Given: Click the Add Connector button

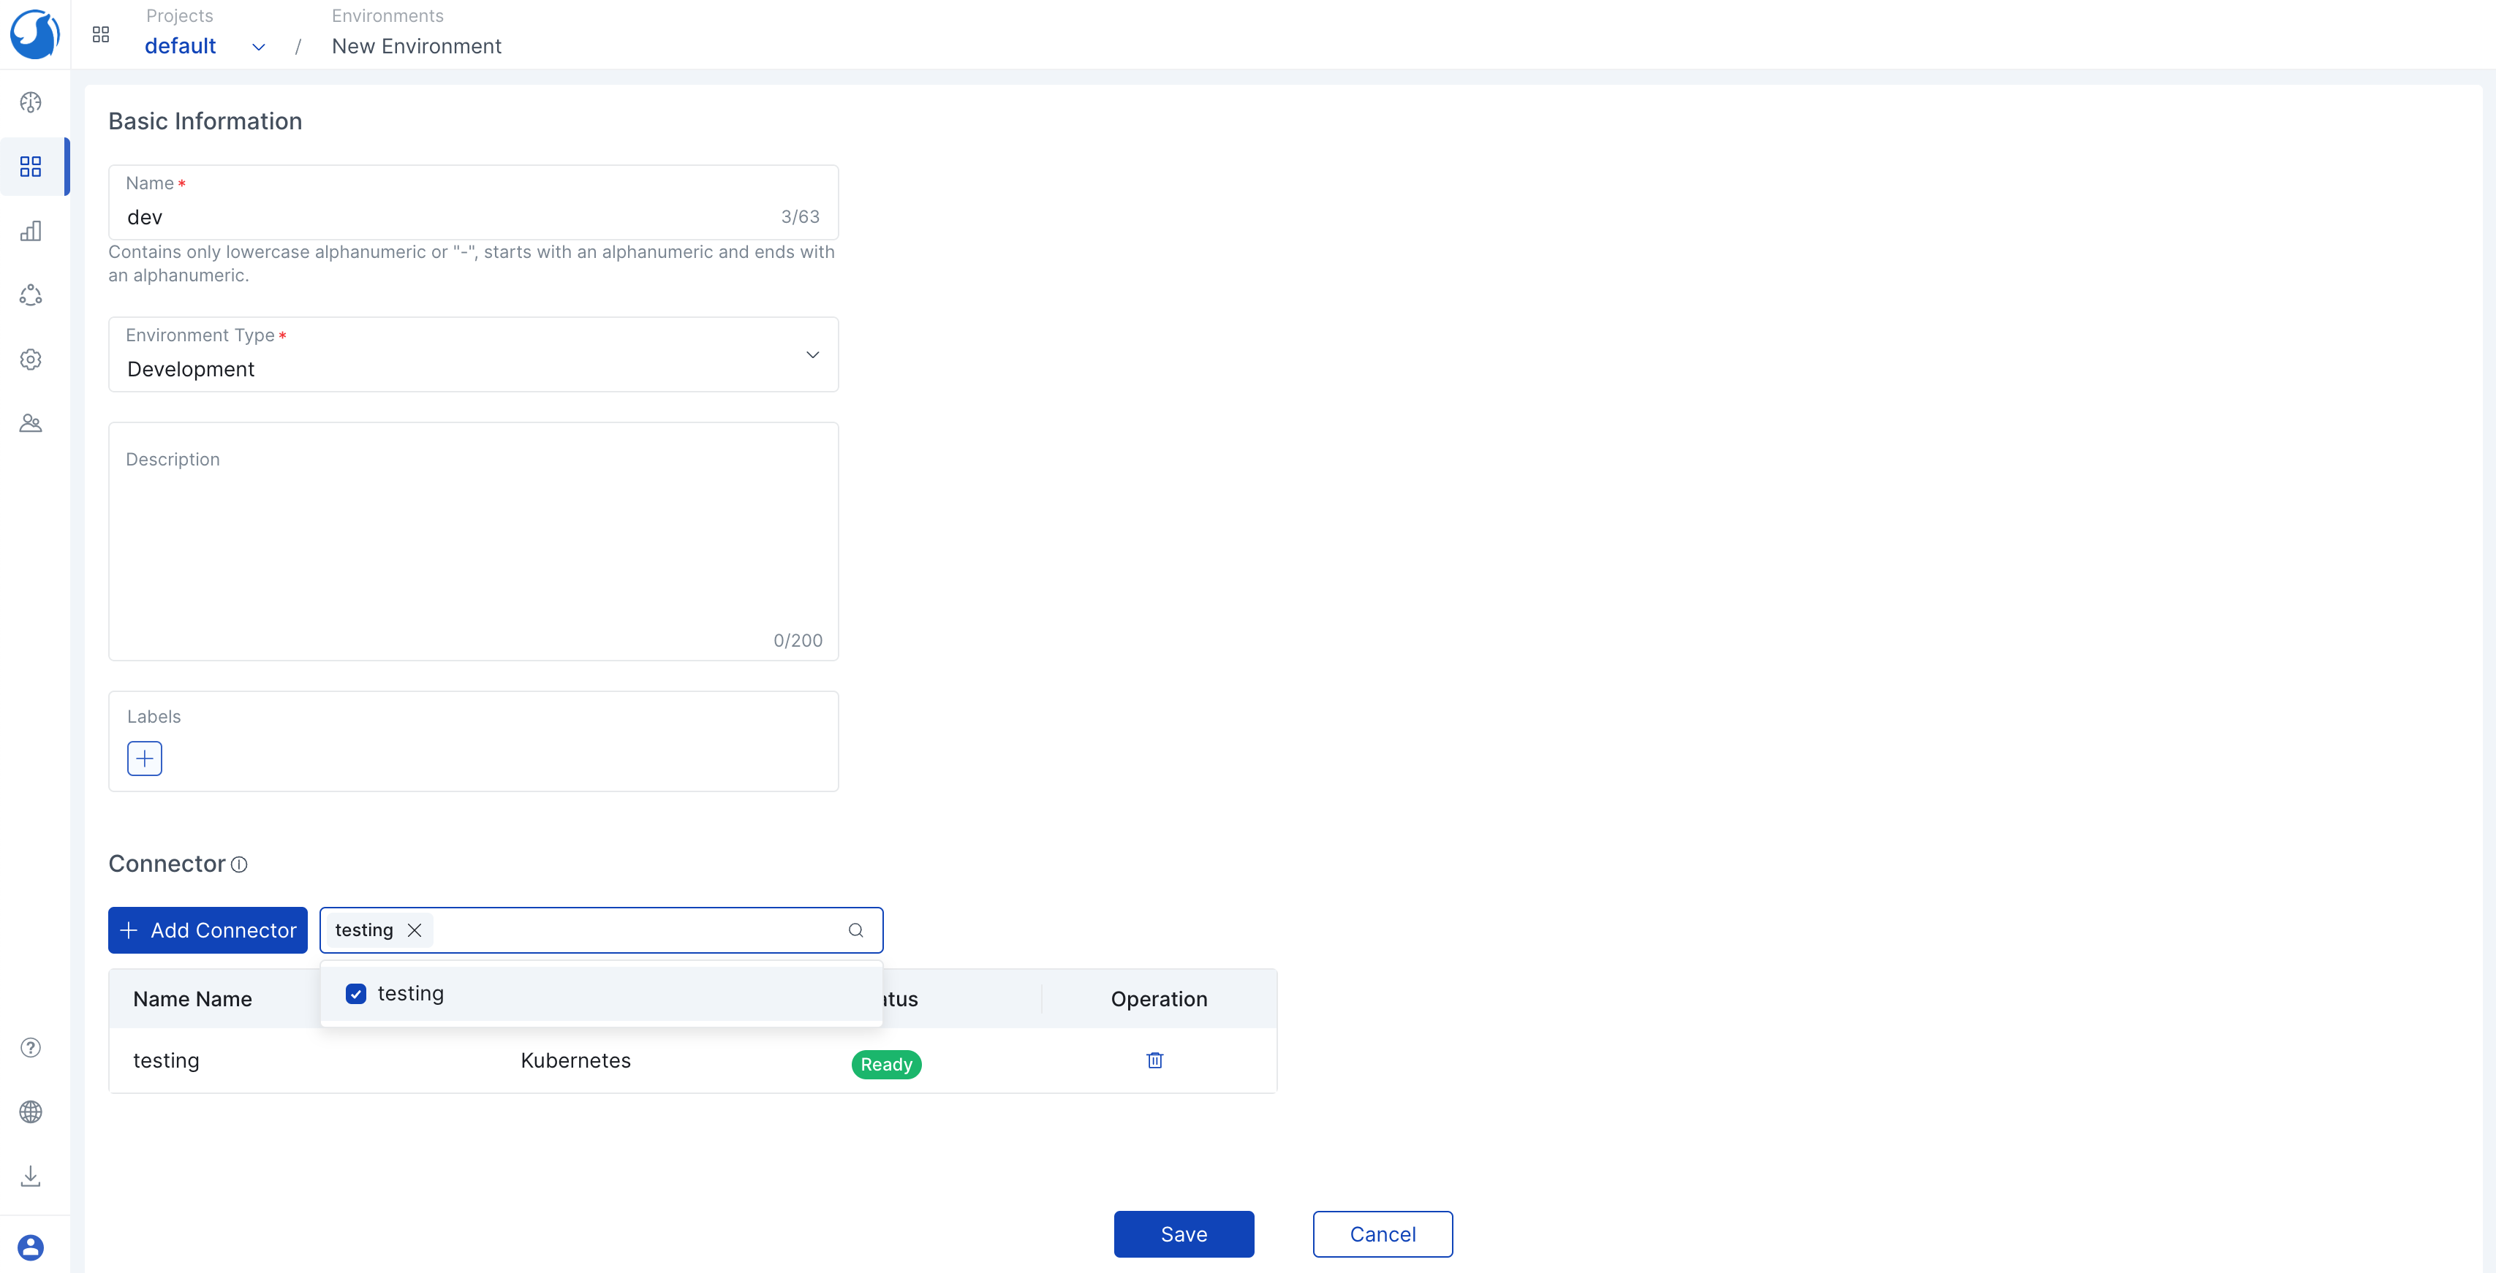Looking at the screenshot, I should (208, 930).
